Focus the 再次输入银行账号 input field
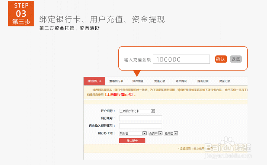The height and width of the screenshot is (165, 267). pyautogui.click(x=141, y=126)
